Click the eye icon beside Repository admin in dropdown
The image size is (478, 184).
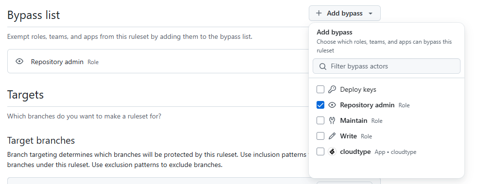pyautogui.click(x=332, y=105)
